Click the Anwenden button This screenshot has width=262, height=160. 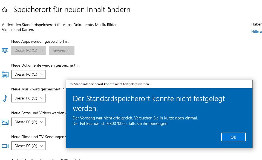tap(62, 50)
